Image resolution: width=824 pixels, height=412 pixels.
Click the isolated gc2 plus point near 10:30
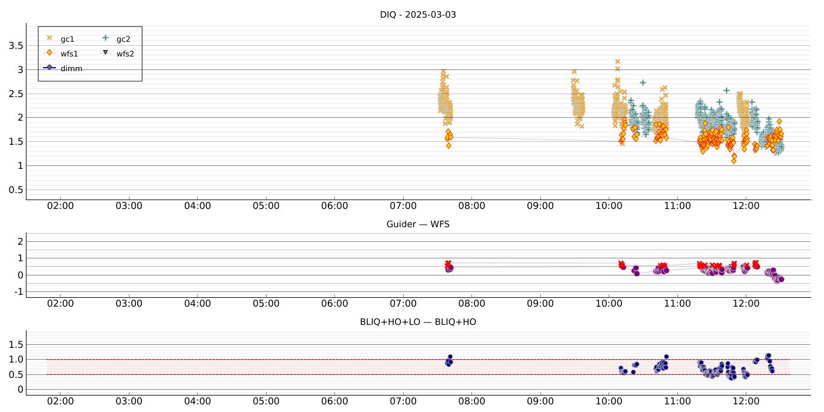(x=643, y=82)
